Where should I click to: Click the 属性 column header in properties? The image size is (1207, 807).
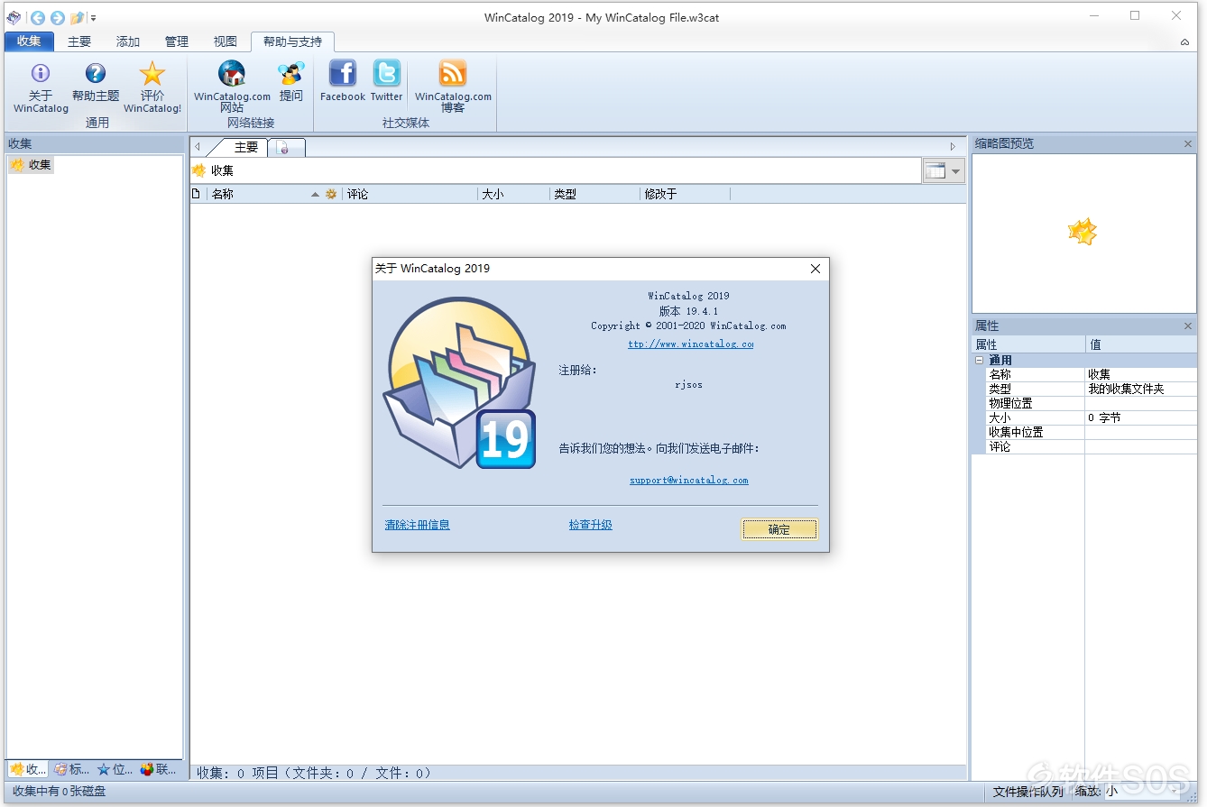pos(1028,344)
